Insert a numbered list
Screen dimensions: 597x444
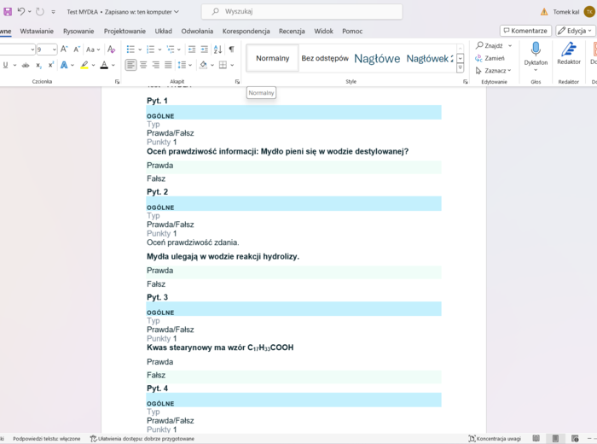tap(150, 50)
